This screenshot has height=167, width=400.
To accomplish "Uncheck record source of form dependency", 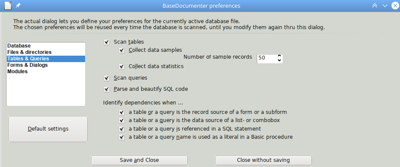I will [121, 112].
